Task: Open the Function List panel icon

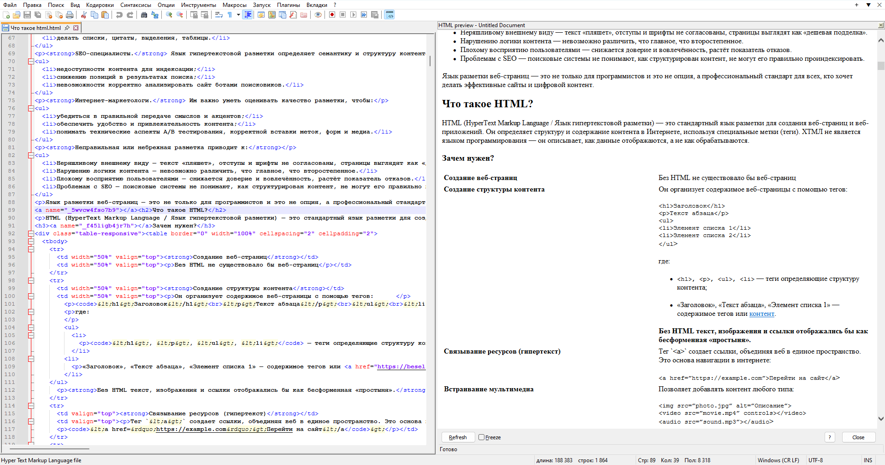Action: (x=293, y=15)
